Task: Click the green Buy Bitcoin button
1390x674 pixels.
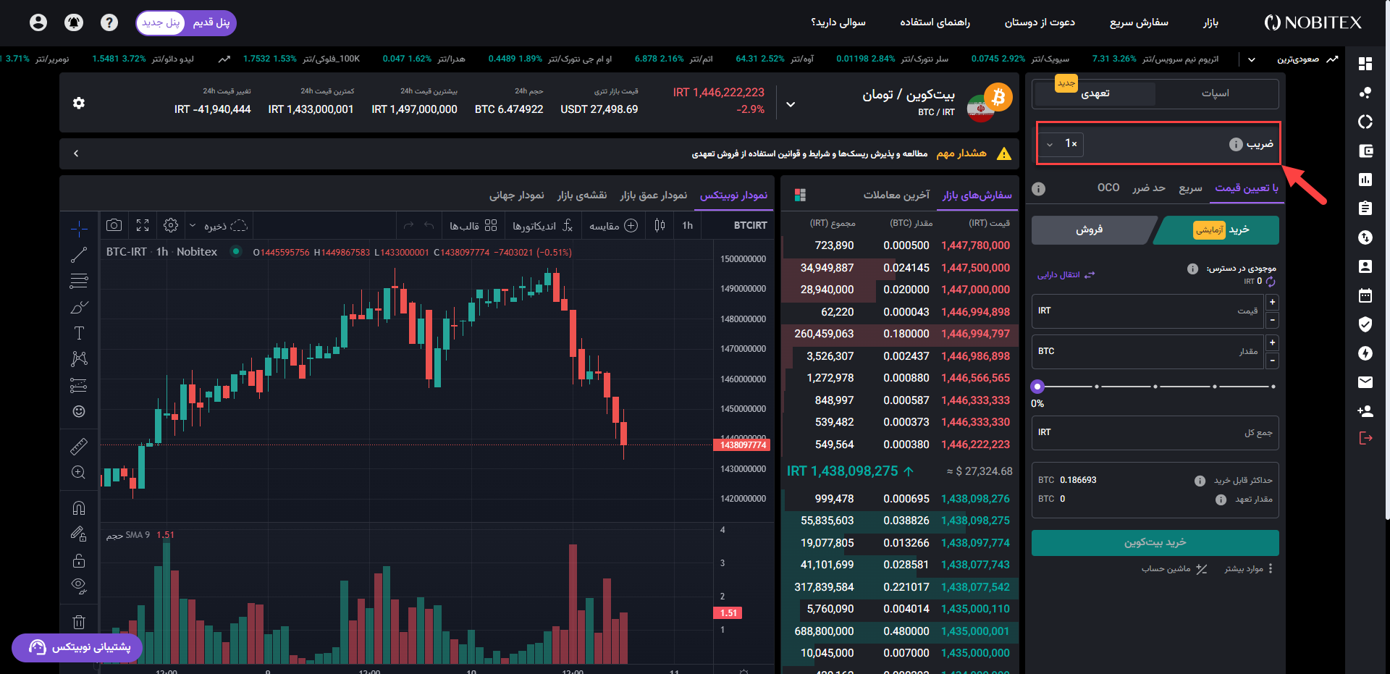Action: [1155, 542]
